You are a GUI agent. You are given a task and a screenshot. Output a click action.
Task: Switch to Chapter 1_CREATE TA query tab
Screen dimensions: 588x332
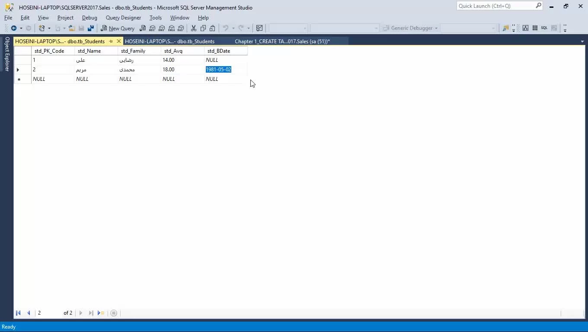[x=282, y=41]
